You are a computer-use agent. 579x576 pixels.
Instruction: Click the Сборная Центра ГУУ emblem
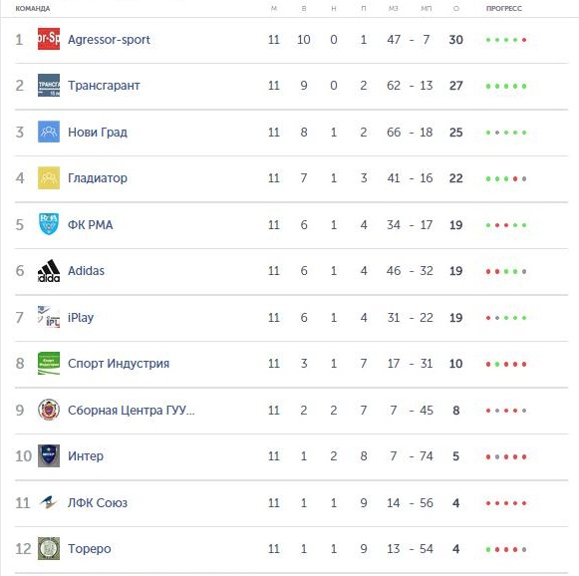pos(49,410)
